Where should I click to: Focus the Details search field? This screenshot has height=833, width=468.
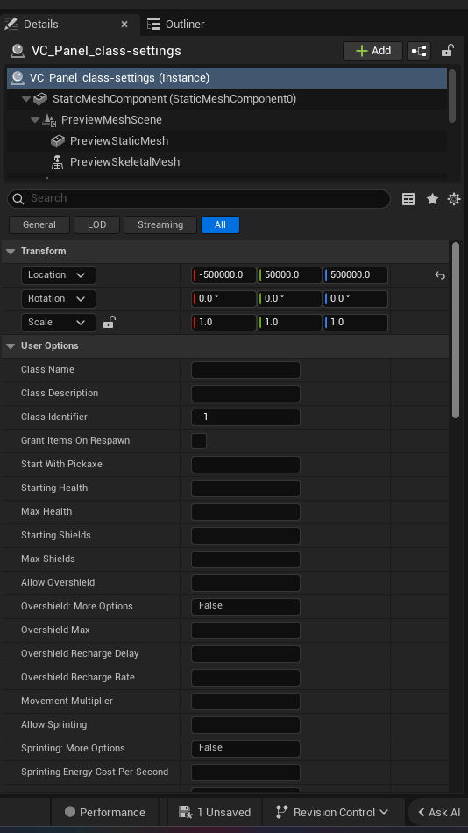pos(199,198)
